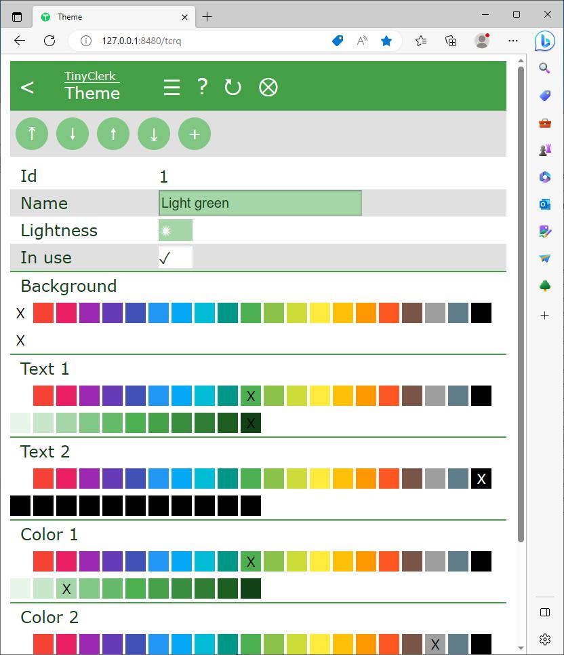Screen dimensions: 564x655
Task: Choose the yellow swatch under Color 1
Action: pos(320,561)
